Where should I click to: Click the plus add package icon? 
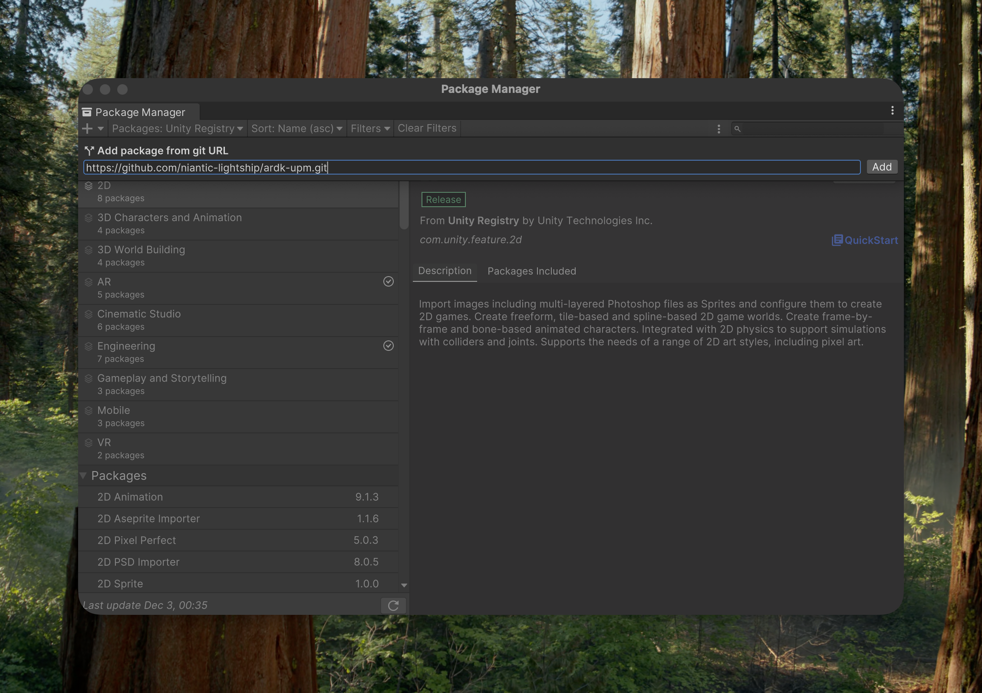coord(87,129)
